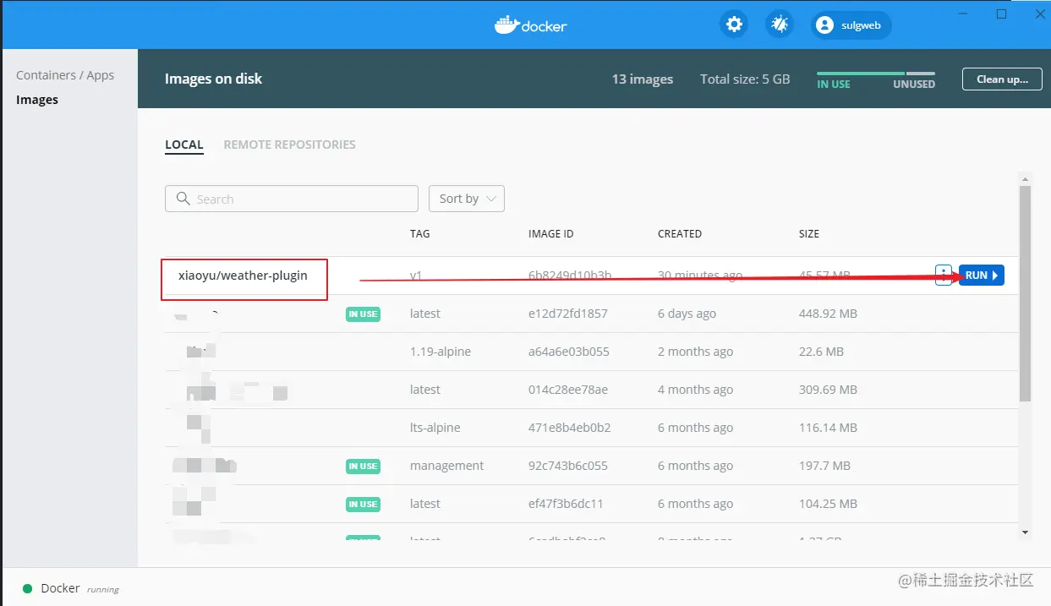
Task: Click the Total size: 5 GB text
Action: 745,79
